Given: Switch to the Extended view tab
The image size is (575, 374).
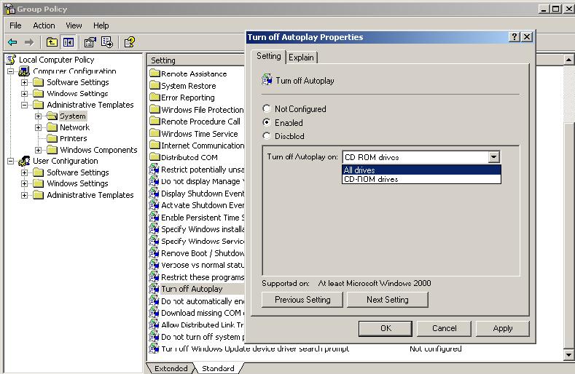Looking at the screenshot, I should pyautogui.click(x=171, y=368).
